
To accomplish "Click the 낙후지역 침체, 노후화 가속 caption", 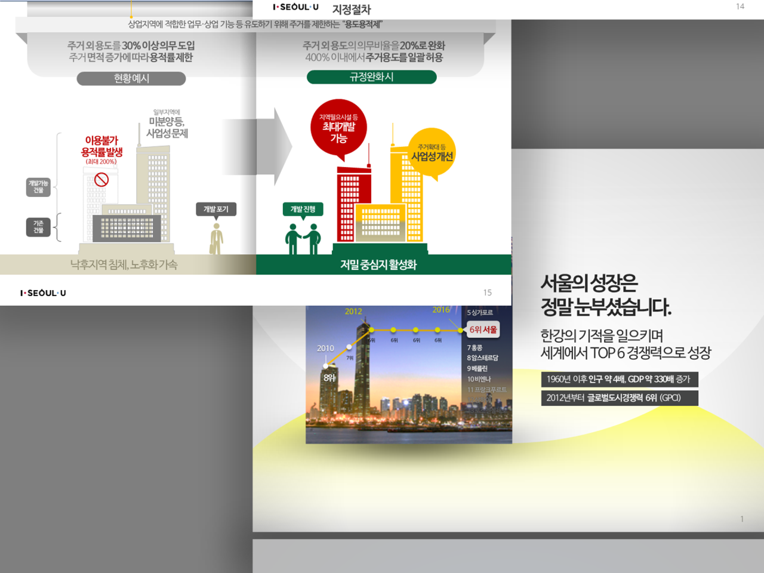I will tap(124, 264).
